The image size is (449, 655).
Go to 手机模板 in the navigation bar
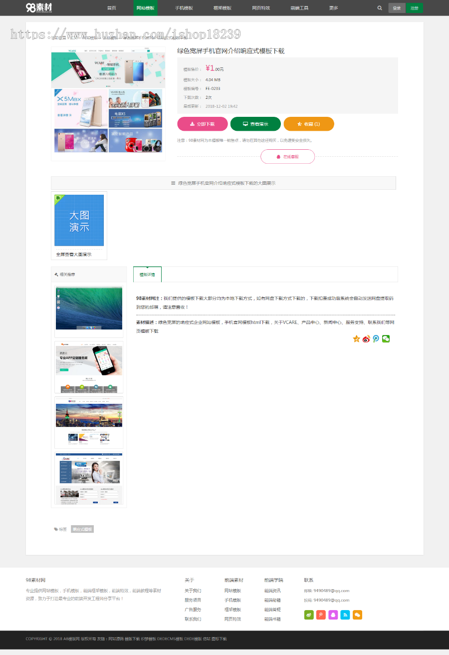point(184,8)
